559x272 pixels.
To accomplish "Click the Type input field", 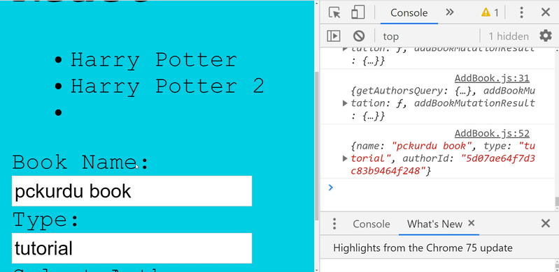I will [132, 248].
